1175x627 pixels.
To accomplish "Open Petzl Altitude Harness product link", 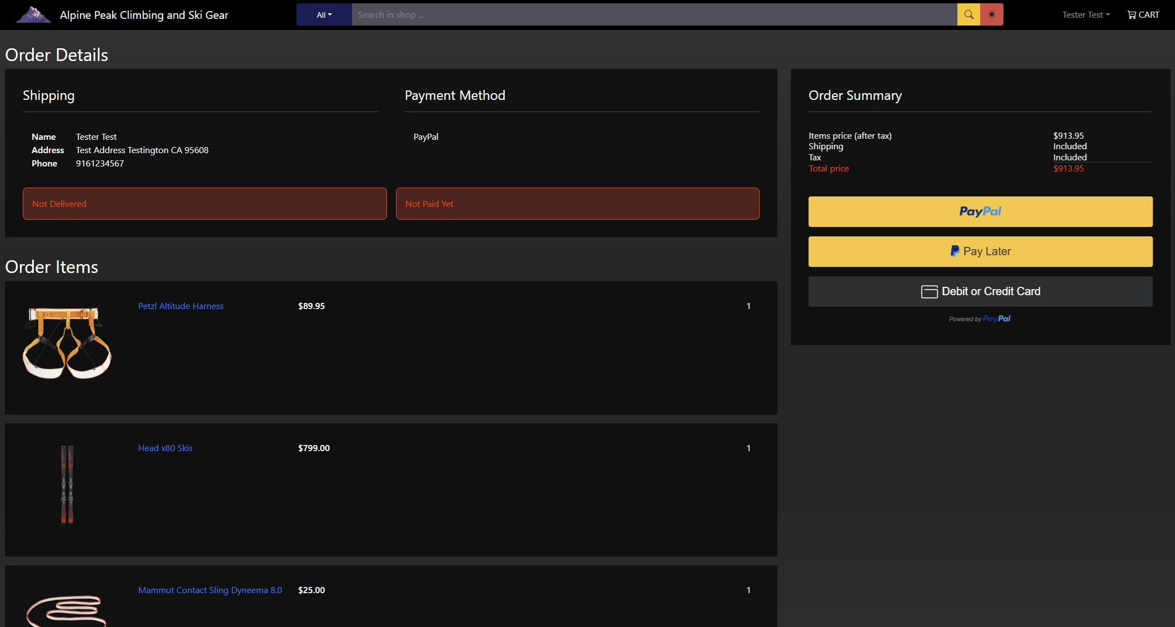I will (180, 306).
